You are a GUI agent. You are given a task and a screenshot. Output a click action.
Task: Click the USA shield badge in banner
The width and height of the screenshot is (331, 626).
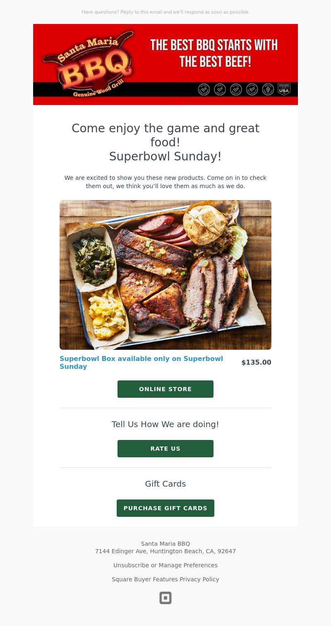(x=284, y=89)
